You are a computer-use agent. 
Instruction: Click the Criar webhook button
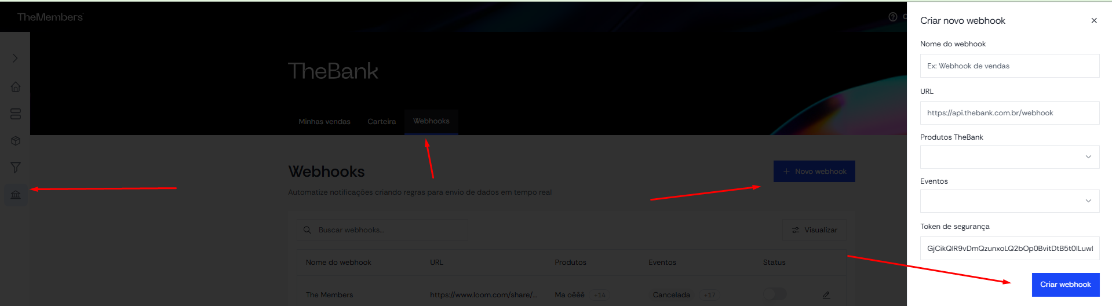click(1065, 285)
